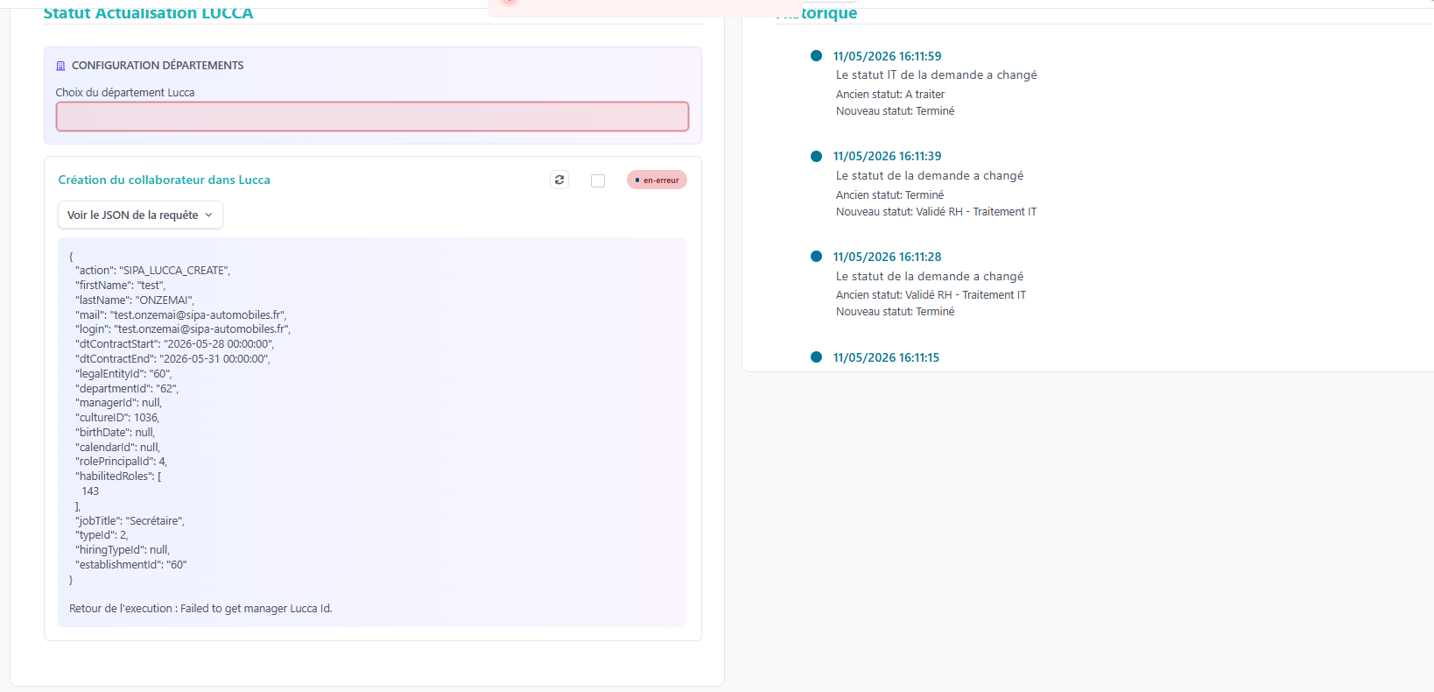Click the timeline dot for 16:11:15 entry

(816, 357)
